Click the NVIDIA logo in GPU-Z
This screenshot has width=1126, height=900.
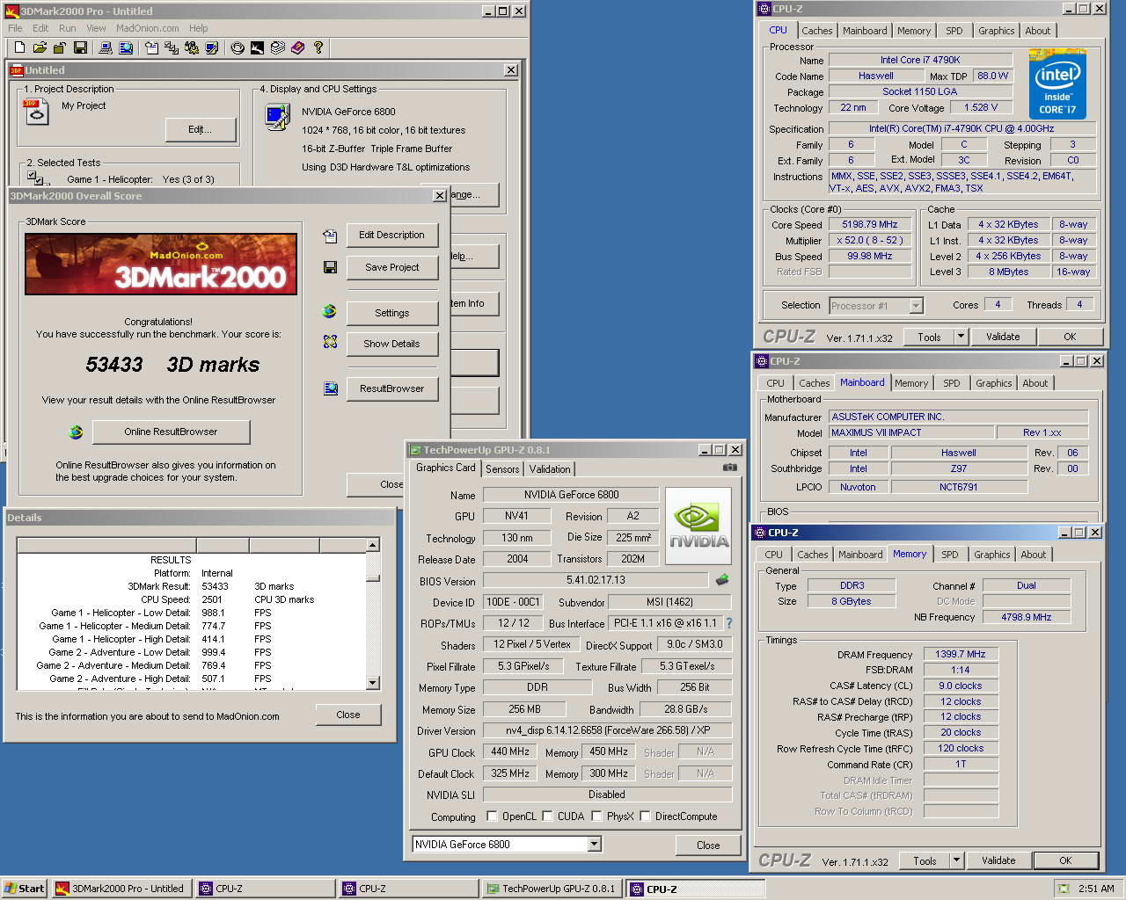point(699,524)
